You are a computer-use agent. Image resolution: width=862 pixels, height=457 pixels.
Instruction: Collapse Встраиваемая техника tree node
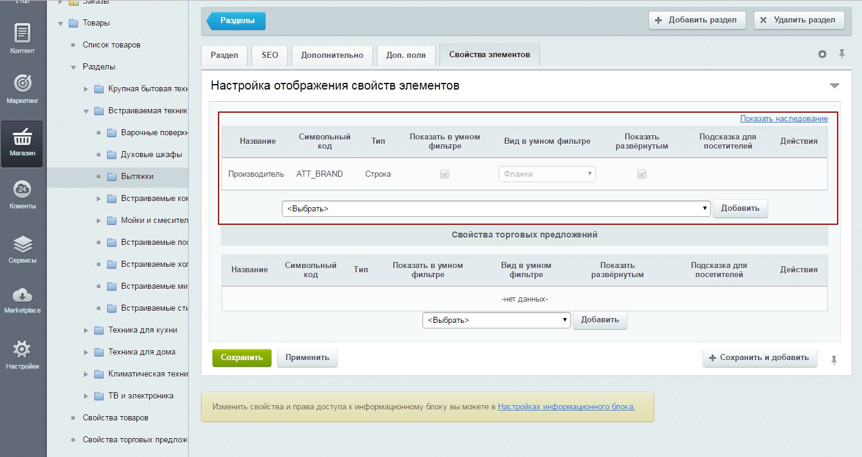click(x=86, y=111)
